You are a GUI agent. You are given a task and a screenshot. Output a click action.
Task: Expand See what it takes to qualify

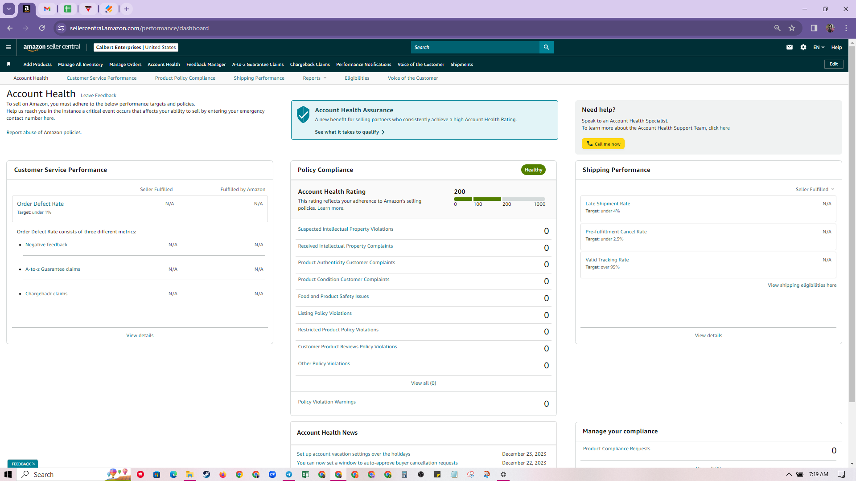(350, 132)
